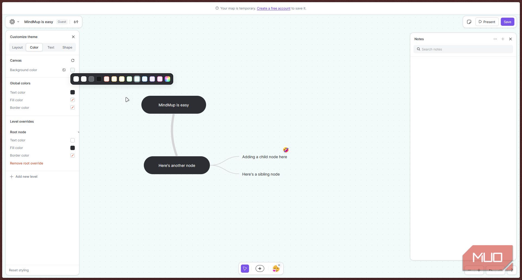The height and width of the screenshot is (280, 522).
Task: Reset canvas colors with refresh icon
Action: [x=73, y=61]
